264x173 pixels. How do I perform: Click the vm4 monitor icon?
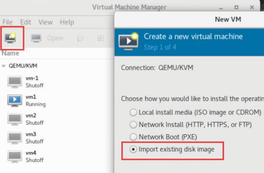15,157
